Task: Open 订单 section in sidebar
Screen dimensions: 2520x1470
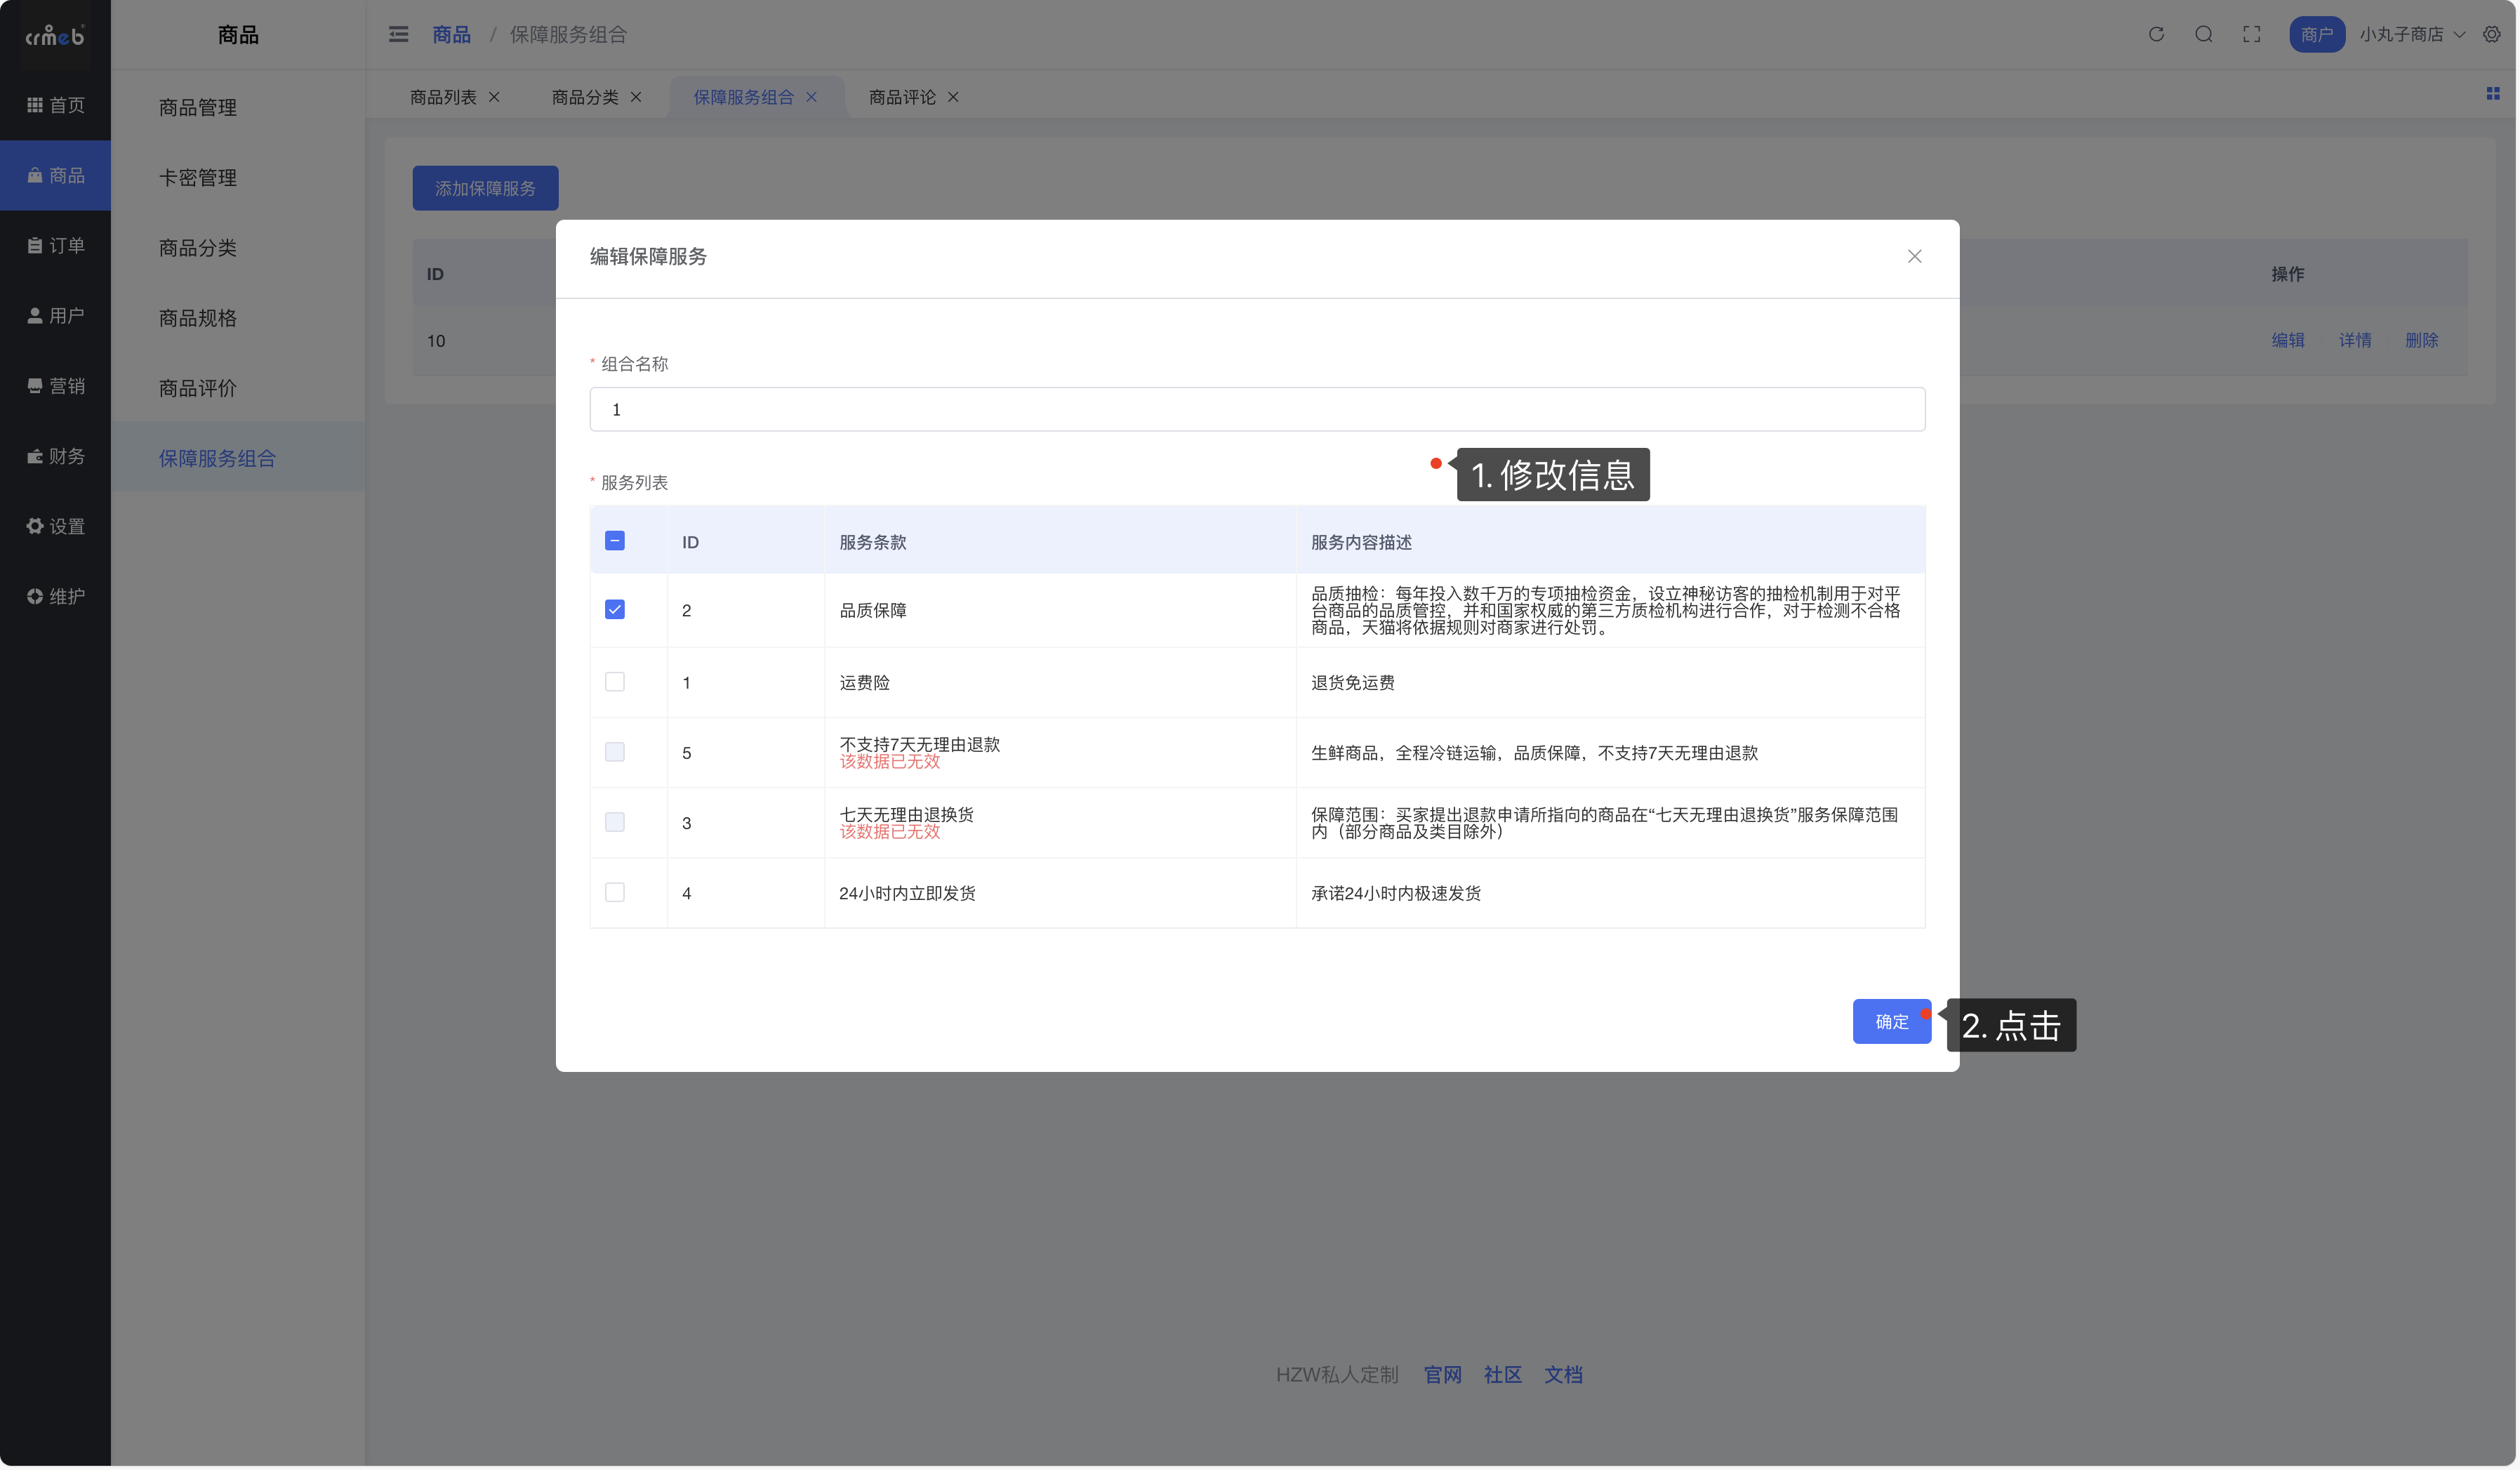Action: point(56,245)
